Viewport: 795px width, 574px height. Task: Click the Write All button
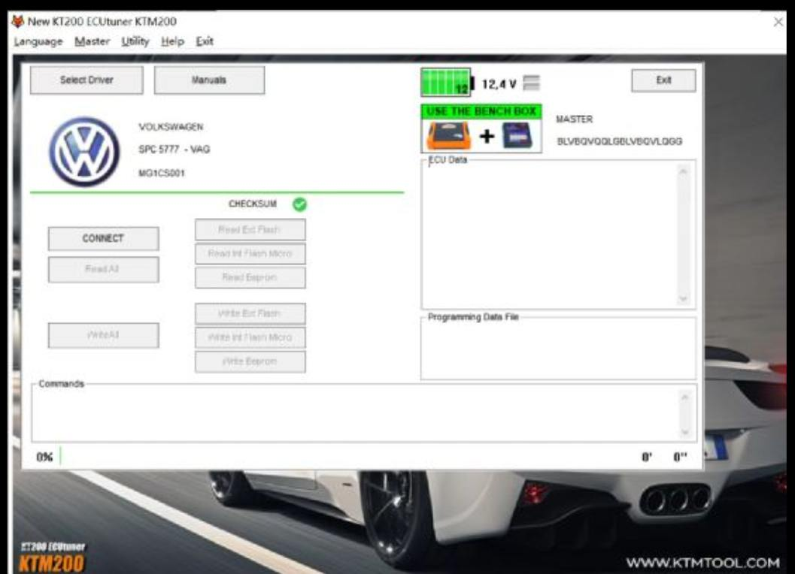tap(104, 335)
